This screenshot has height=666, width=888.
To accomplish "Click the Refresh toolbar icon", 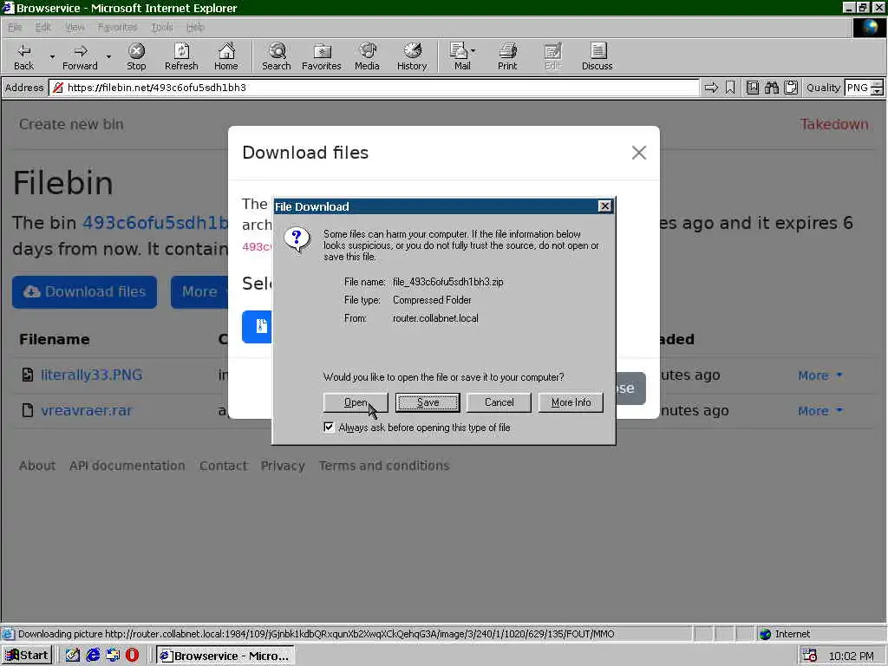I will click(x=181, y=56).
